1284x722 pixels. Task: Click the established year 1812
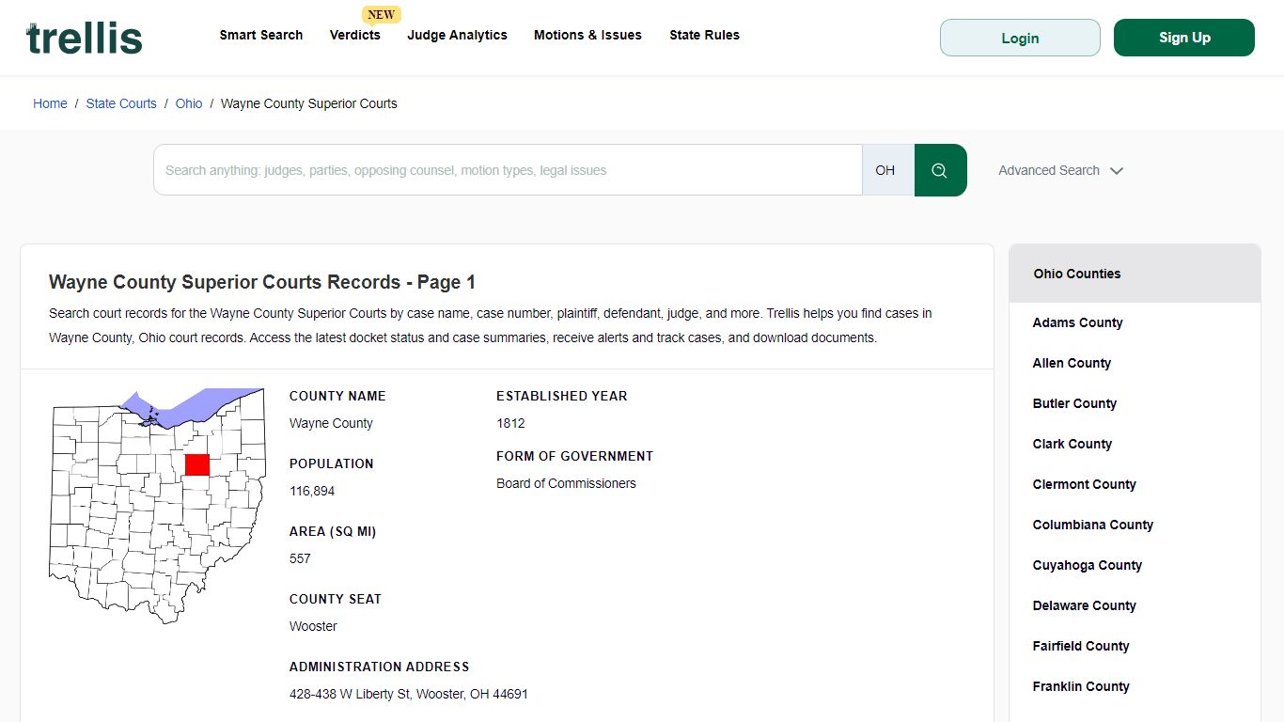click(x=510, y=423)
